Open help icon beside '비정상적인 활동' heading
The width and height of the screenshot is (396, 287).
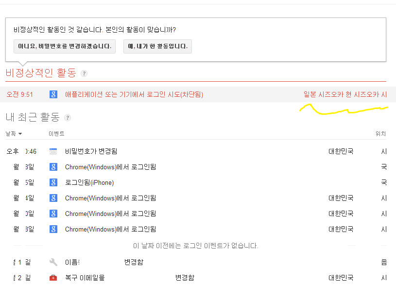pos(84,73)
